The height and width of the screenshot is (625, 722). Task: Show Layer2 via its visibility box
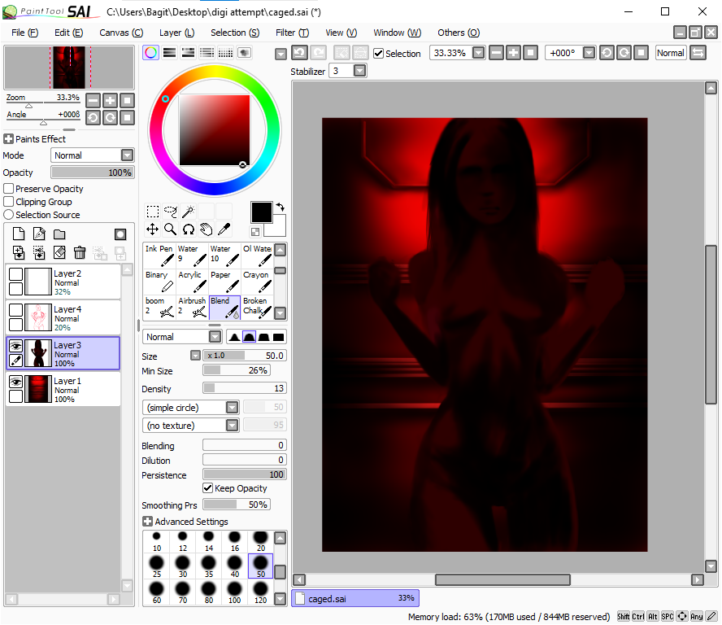[15, 273]
